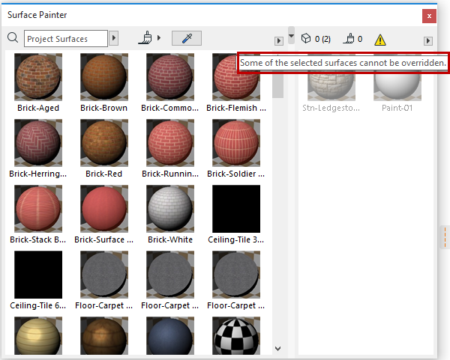450x360 pixels.
Task: Choose the Brick-White surface
Action: 170,207
